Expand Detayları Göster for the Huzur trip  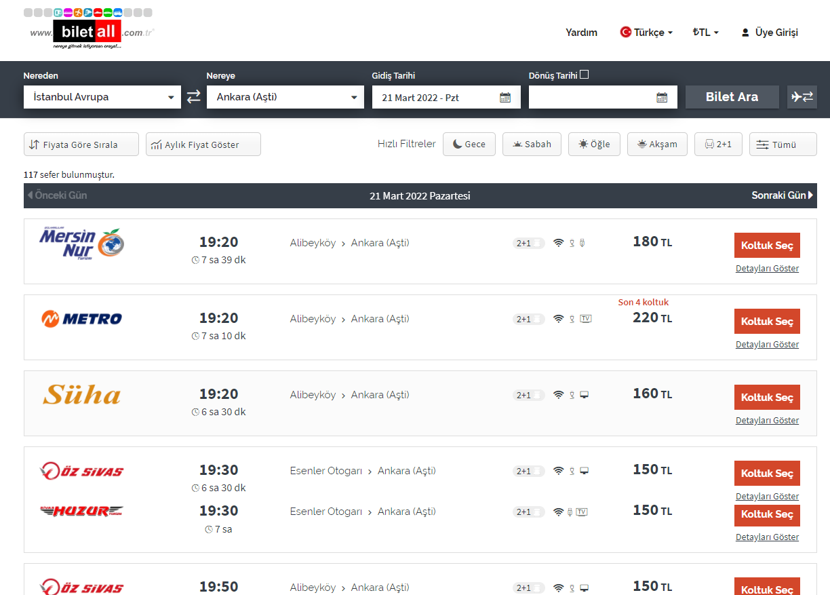pos(767,537)
